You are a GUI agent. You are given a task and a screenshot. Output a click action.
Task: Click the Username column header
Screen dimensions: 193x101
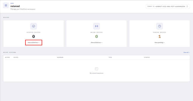point(60,57)
